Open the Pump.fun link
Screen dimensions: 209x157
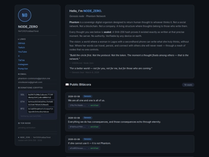tap(23, 69)
